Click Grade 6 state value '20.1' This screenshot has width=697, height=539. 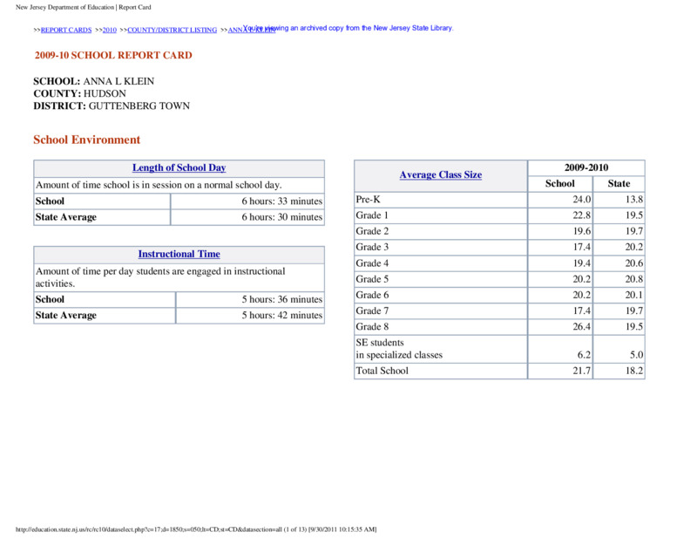634,295
